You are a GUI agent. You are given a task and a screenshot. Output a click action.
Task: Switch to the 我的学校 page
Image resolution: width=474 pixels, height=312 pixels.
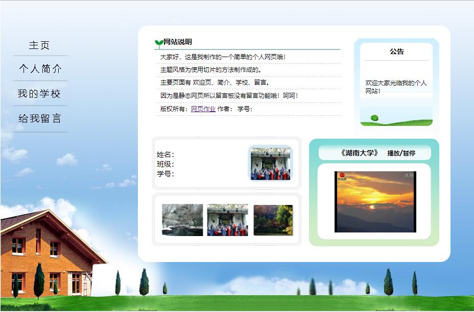pos(41,94)
